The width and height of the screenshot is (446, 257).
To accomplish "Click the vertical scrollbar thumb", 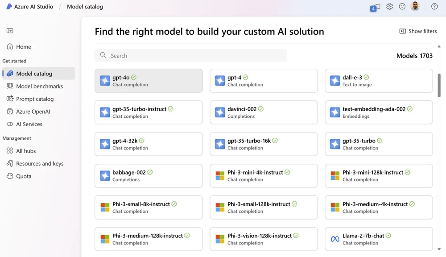I will 439,85.
